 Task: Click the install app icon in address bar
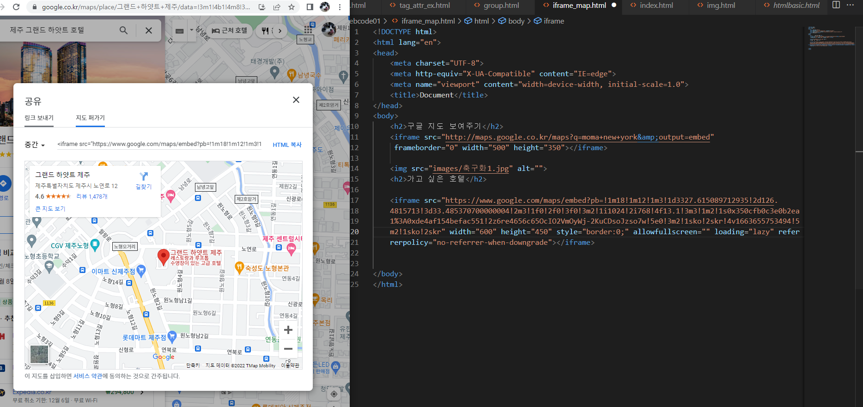pyautogui.click(x=262, y=7)
